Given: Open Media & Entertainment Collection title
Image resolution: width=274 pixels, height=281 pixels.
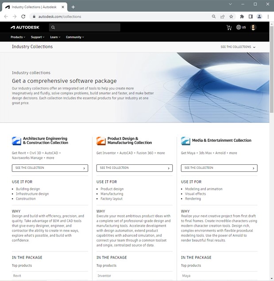Looking at the screenshot, I should click(x=222, y=140).
